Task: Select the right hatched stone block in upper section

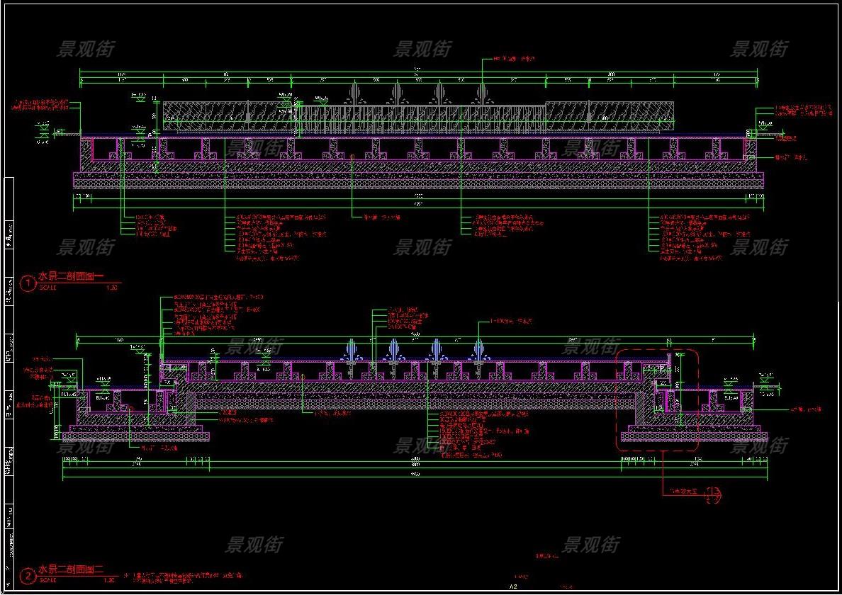Action: [x=610, y=115]
